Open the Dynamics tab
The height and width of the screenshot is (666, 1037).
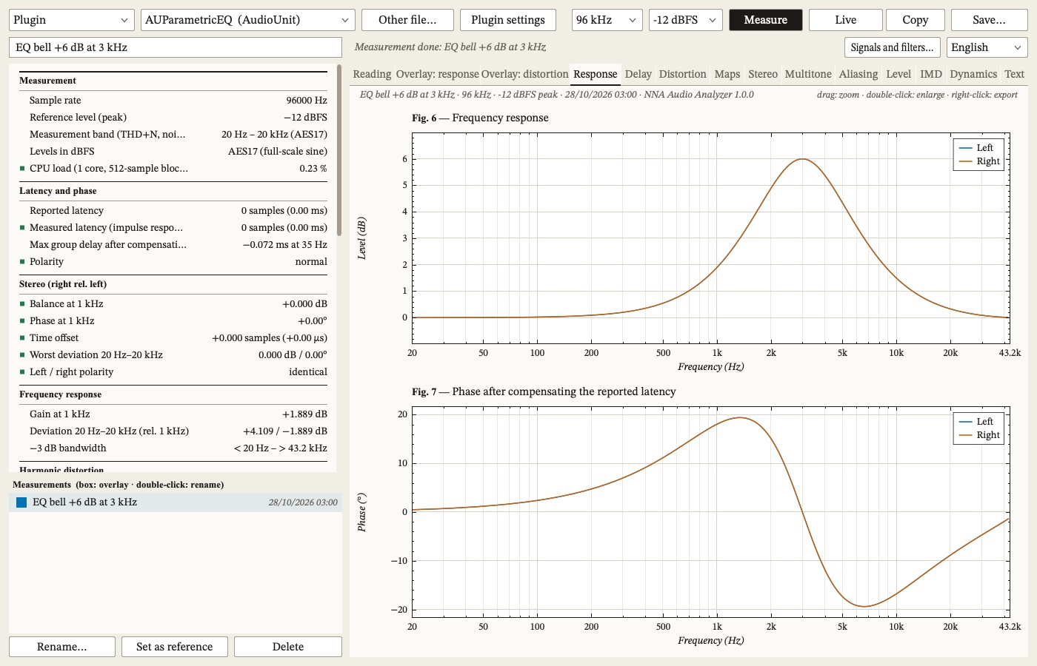coord(973,74)
